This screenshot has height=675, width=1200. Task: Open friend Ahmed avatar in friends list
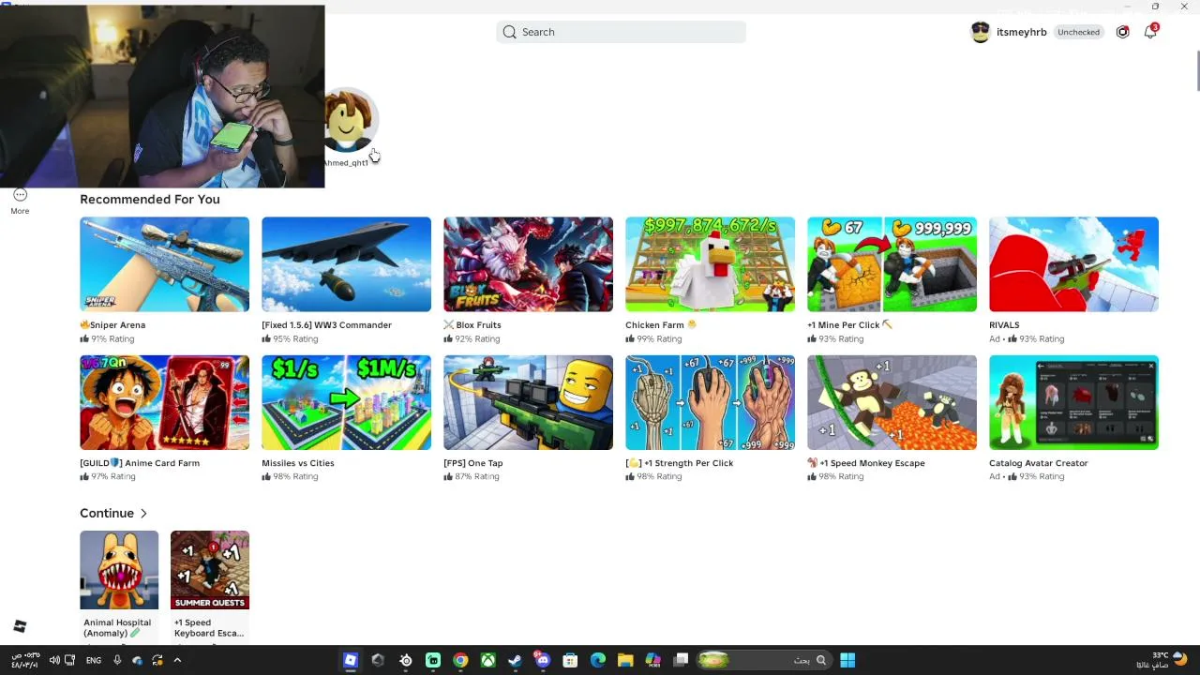click(349, 120)
